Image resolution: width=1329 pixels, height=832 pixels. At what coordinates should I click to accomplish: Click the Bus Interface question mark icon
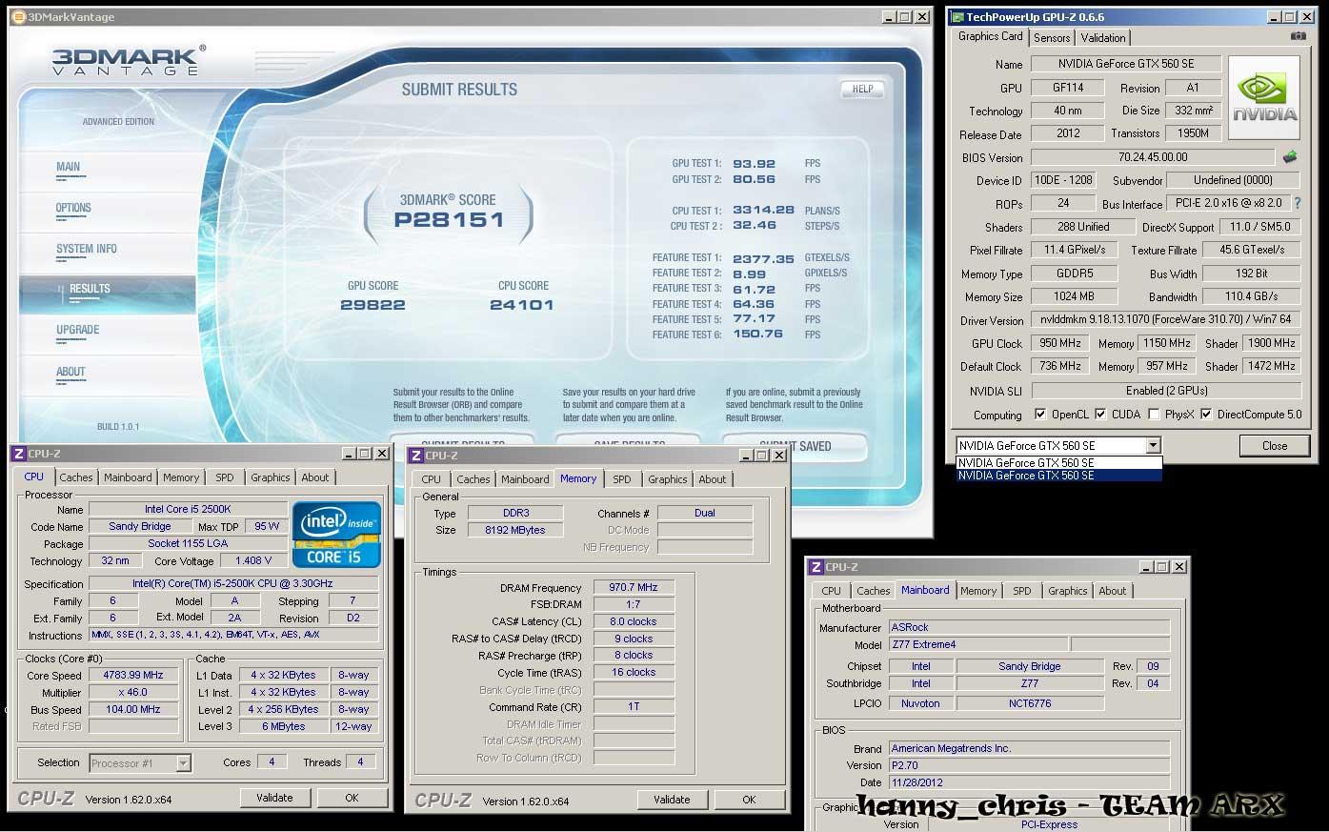point(1297,203)
